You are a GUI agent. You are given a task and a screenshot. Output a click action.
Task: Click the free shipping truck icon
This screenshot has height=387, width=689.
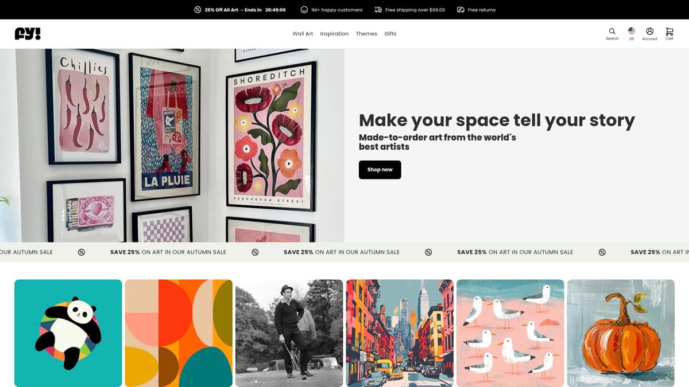click(x=377, y=9)
